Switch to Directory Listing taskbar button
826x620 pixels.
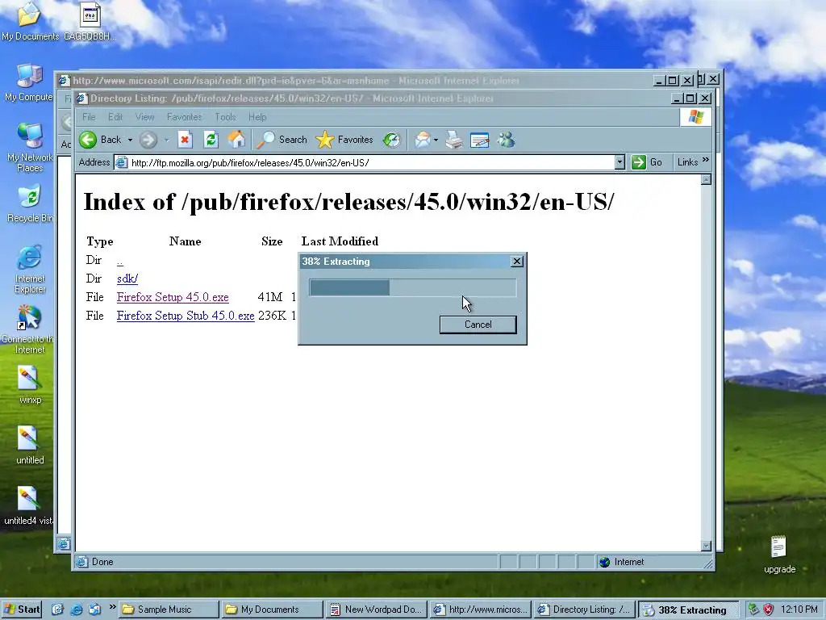(x=583, y=610)
